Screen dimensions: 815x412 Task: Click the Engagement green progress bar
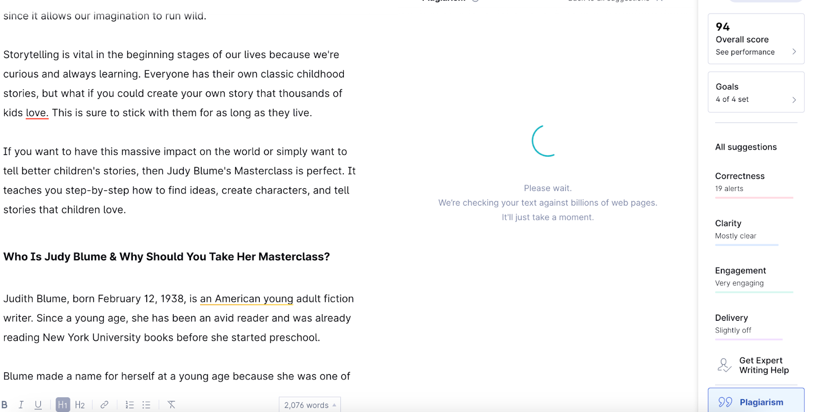point(754,292)
